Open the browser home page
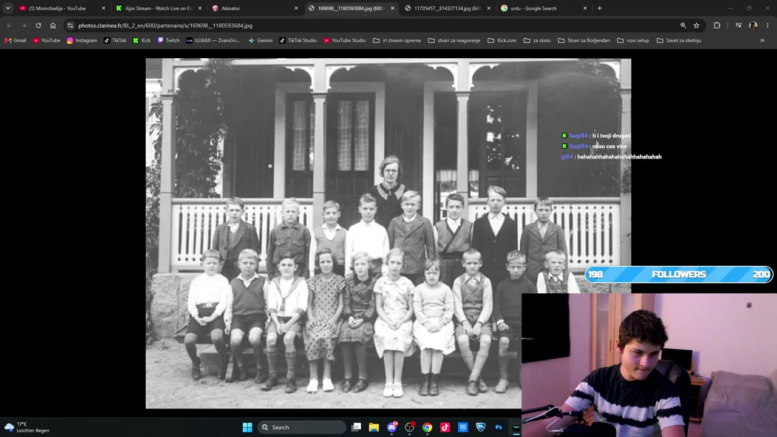777x437 pixels. click(53, 25)
